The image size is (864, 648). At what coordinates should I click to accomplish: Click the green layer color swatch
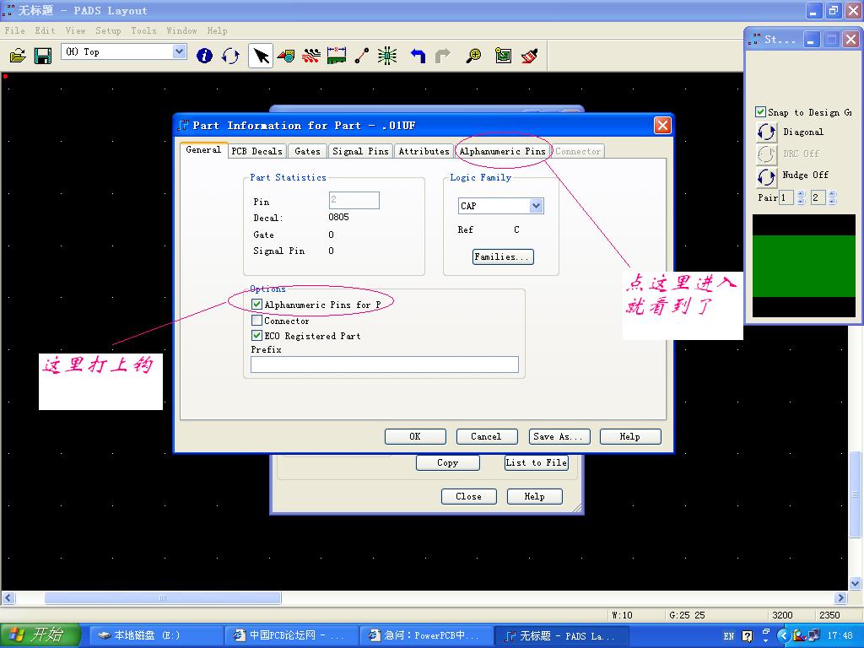point(804,266)
